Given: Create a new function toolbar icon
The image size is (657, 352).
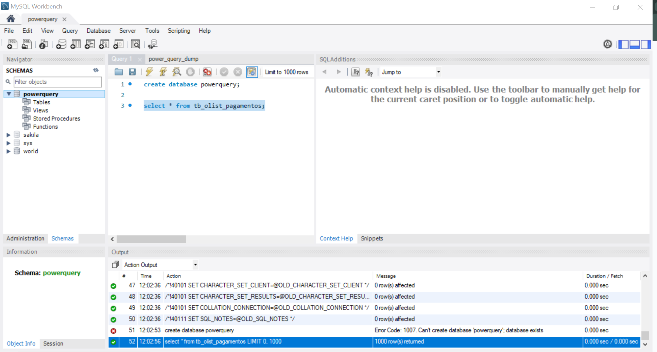Looking at the screenshot, I should point(118,44).
